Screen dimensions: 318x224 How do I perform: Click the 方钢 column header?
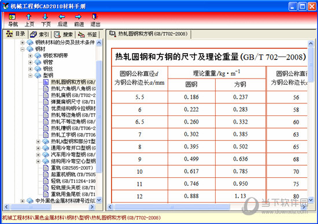(x=241, y=84)
